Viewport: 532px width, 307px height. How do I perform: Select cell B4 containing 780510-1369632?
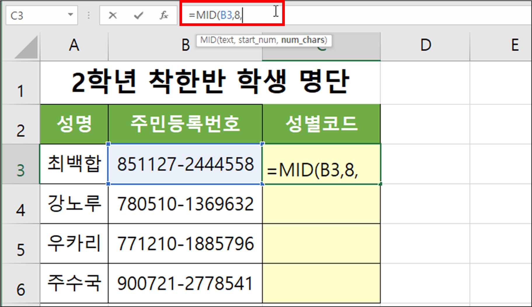(185, 204)
